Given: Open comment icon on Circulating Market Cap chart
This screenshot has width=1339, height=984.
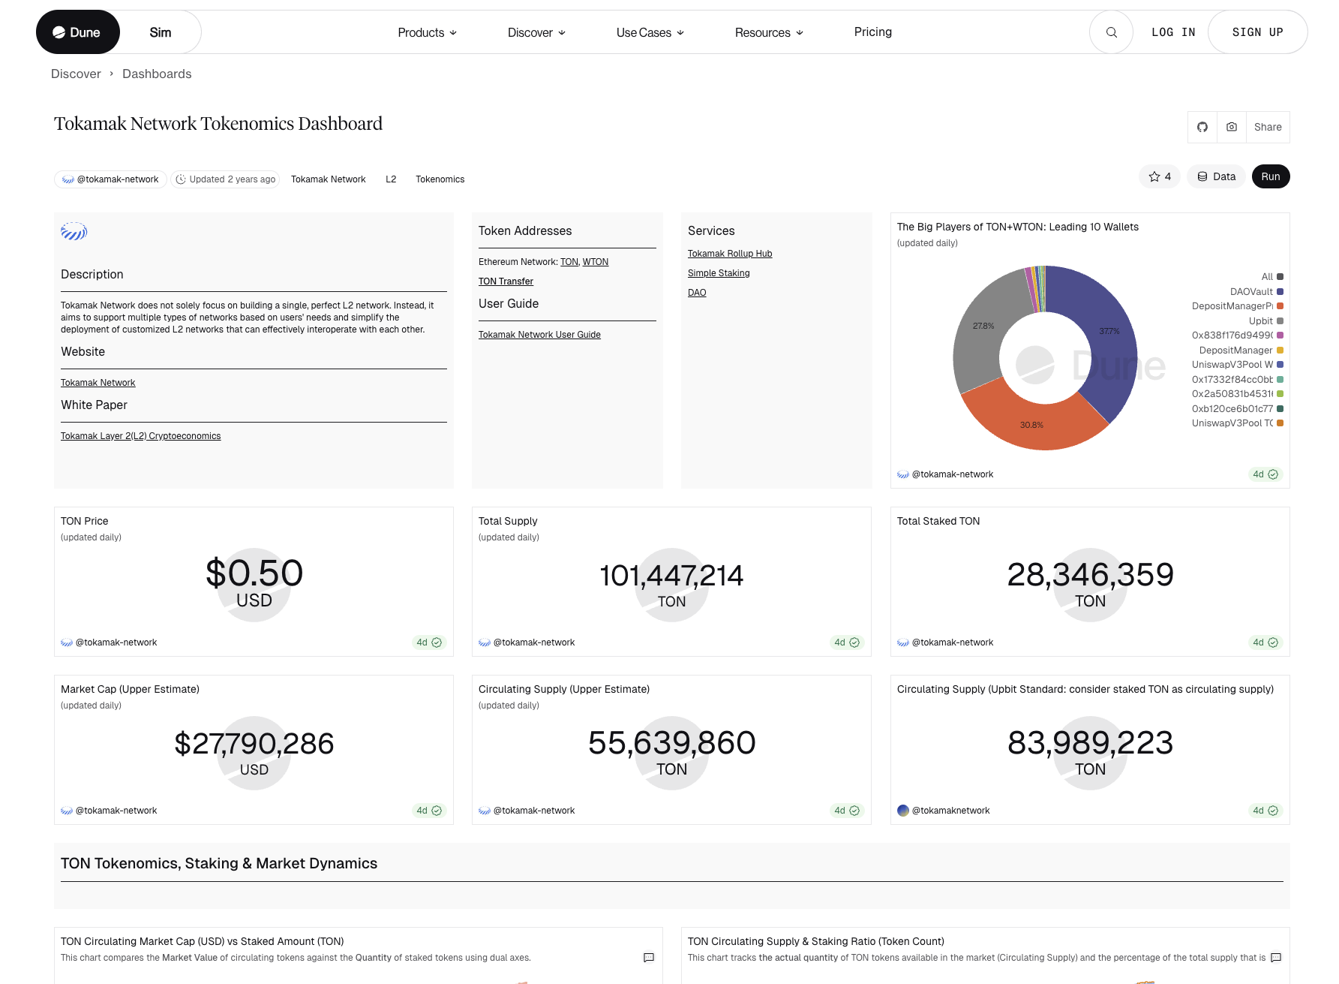Looking at the screenshot, I should pos(649,958).
